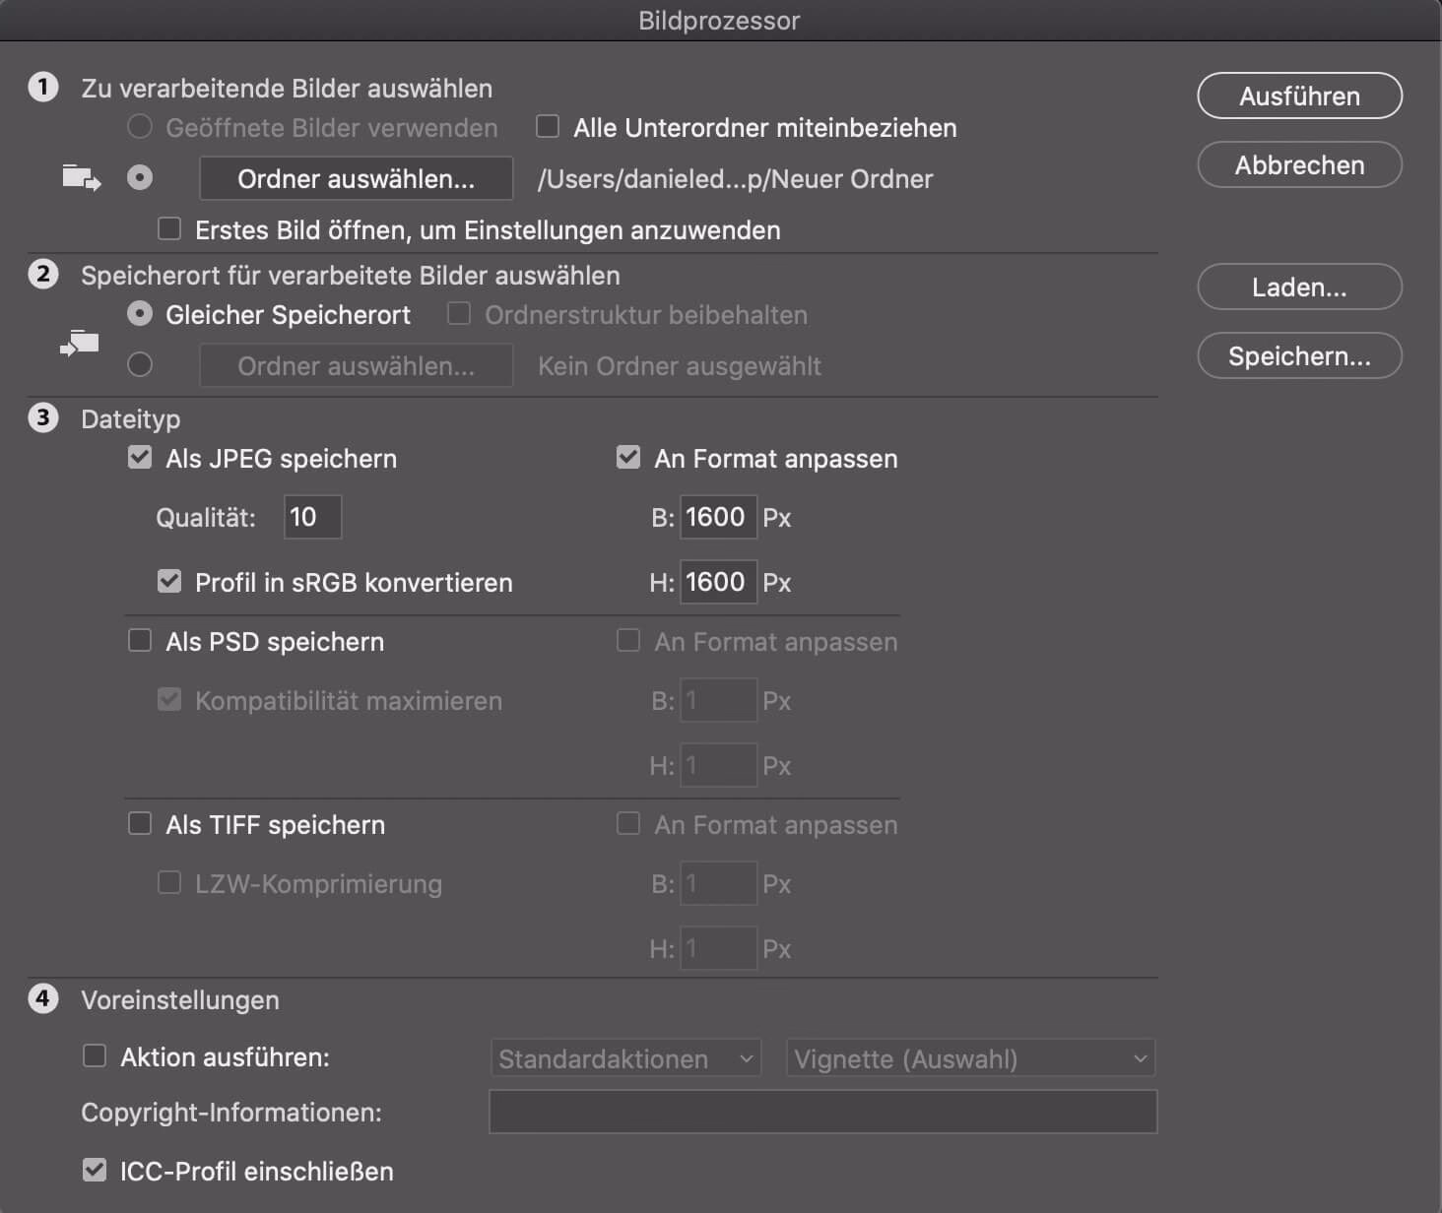Enable Als PSD speichern
Viewport: 1442px width, 1213px height.
tap(139, 640)
